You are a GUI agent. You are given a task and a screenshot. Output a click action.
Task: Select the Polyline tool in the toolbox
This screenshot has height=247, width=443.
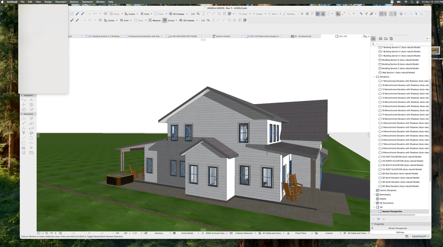point(24,143)
